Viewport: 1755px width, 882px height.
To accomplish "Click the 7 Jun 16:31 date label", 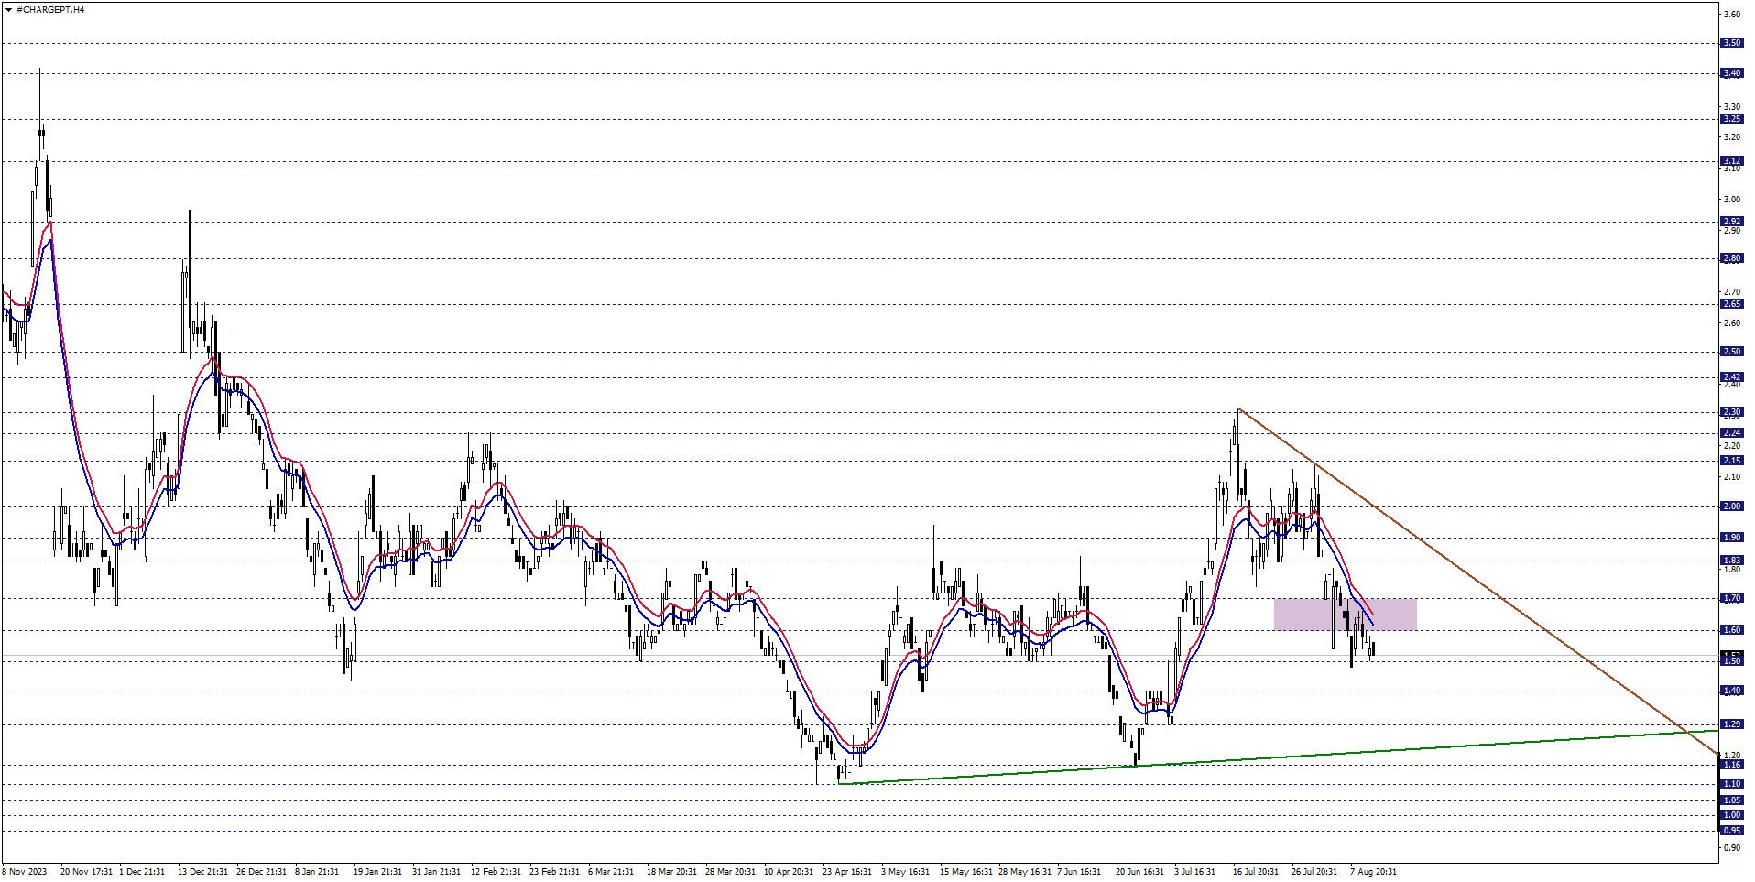I will click(x=1079, y=872).
